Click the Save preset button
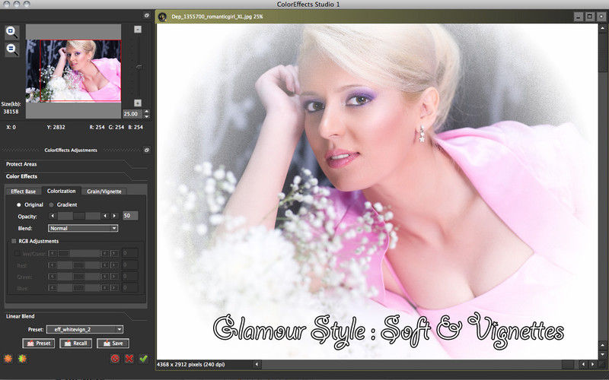 [x=113, y=344]
